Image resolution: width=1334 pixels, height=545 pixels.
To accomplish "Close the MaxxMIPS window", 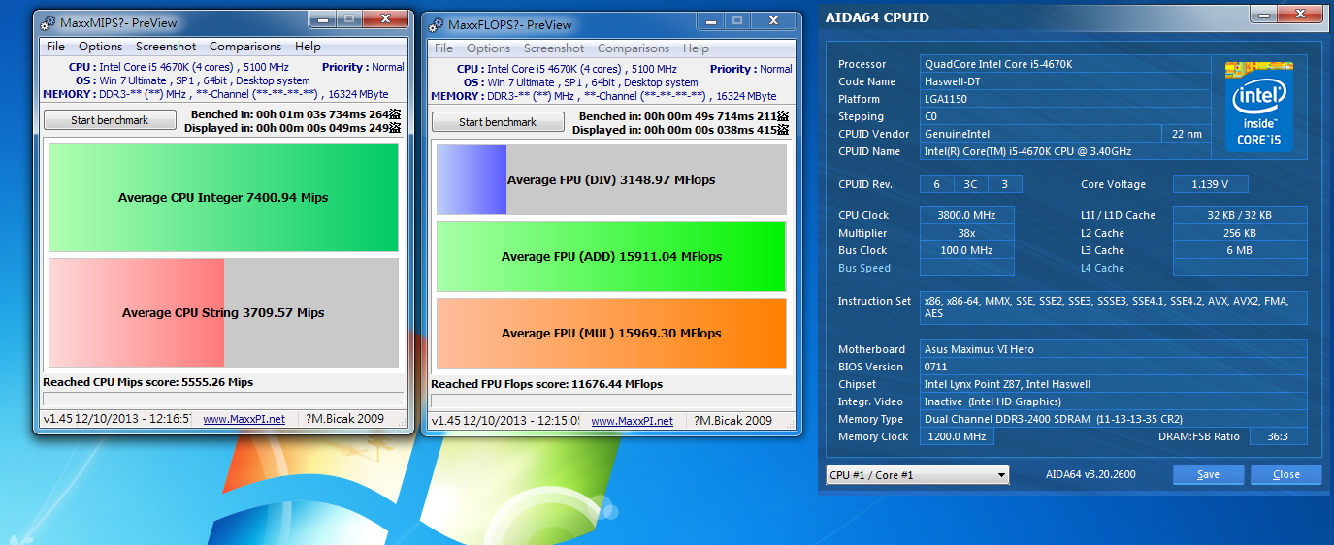I will [x=384, y=18].
